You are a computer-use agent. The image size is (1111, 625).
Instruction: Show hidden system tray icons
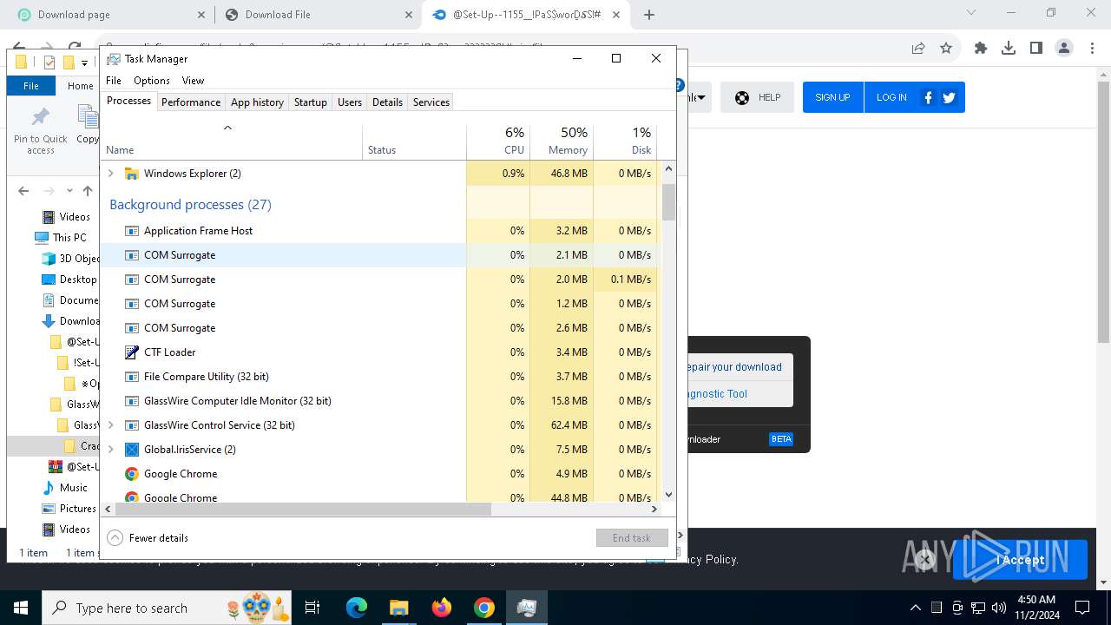[915, 608]
